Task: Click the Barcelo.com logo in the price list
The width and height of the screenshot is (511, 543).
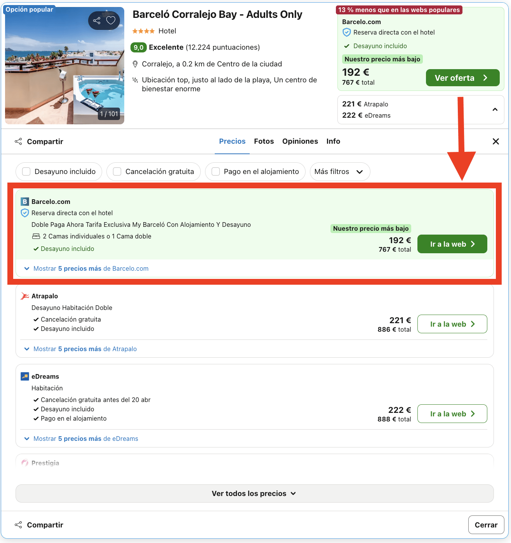Action: (24, 202)
